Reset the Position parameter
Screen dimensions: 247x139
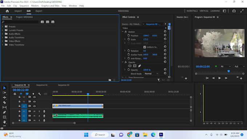pyautogui.click(x=165, y=35)
